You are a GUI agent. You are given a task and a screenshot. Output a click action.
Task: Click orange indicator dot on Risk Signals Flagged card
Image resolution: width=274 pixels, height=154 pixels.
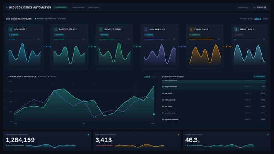(x=178, y=135)
